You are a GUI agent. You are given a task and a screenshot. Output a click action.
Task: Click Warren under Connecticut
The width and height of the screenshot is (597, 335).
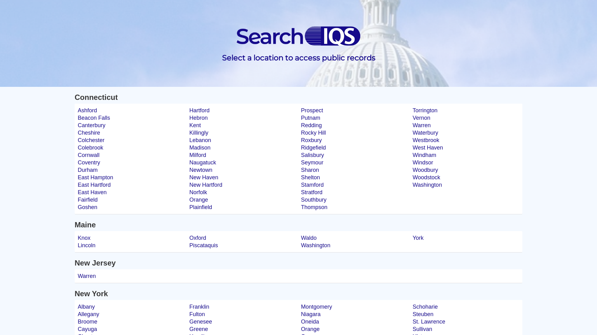(x=422, y=125)
